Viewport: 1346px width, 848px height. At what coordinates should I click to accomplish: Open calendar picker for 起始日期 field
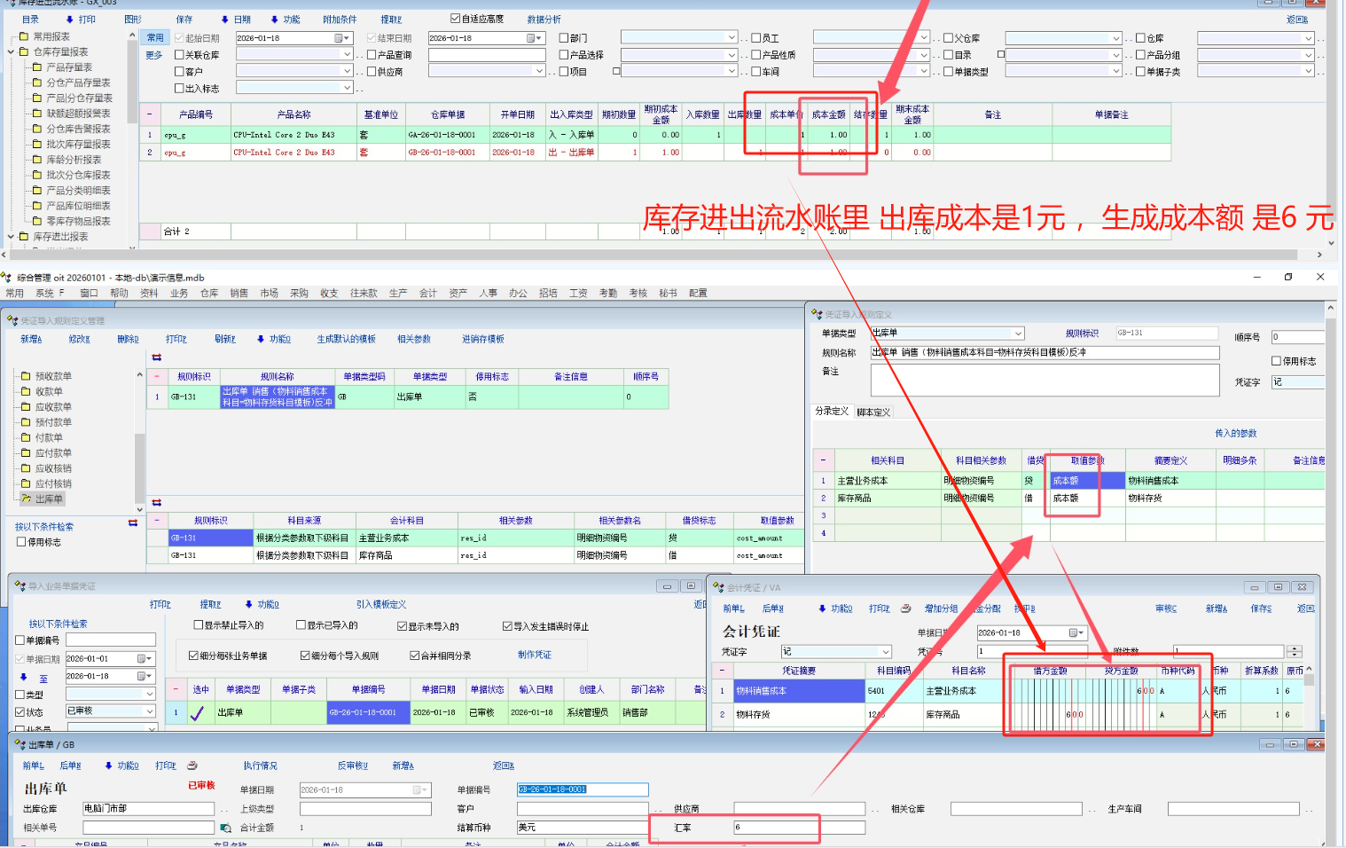[x=340, y=38]
